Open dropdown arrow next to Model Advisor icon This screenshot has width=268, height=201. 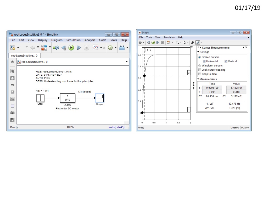tap(115, 48)
